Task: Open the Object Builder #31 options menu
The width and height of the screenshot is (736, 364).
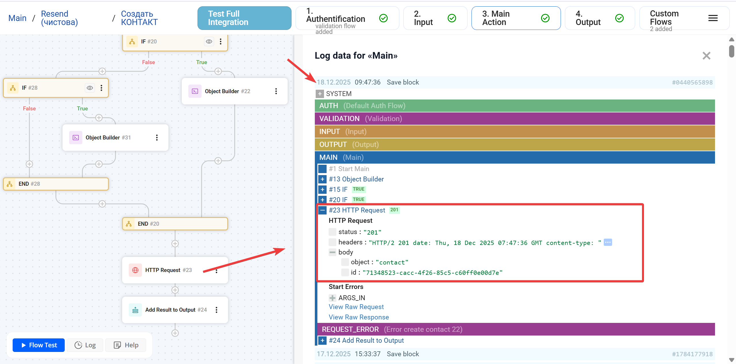Action: tap(157, 137)
